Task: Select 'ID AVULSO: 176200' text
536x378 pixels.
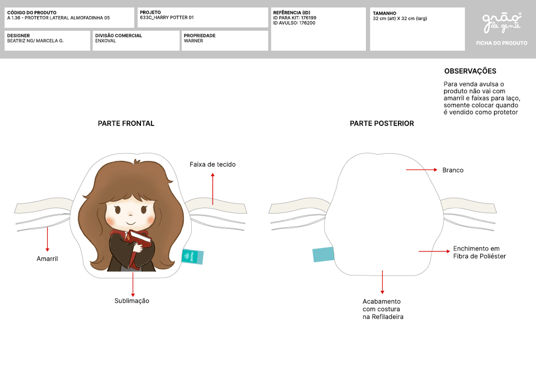Action: (294, 23)
